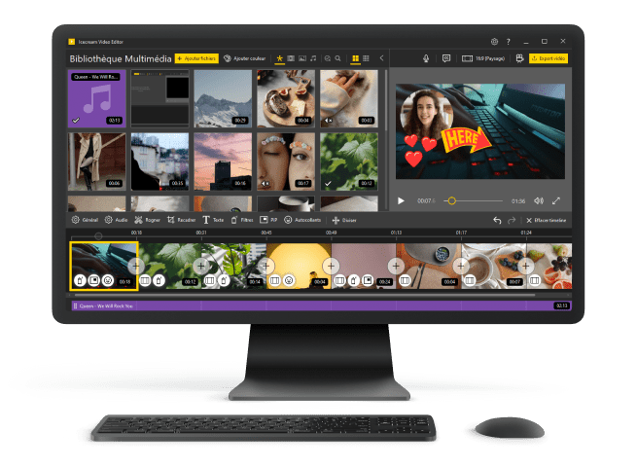Image resolution: width=637 pixels, height=467 pixels.
Task: Open library search with magnifier icon
Action: pos(338,58)
